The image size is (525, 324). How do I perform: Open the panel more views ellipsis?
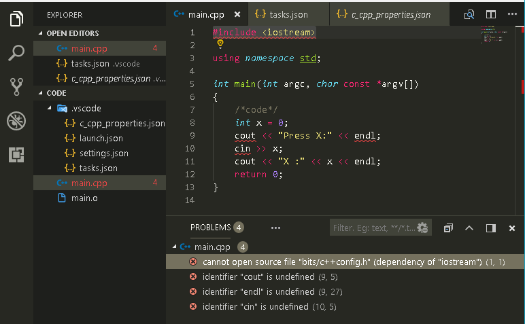pos(275,228)
